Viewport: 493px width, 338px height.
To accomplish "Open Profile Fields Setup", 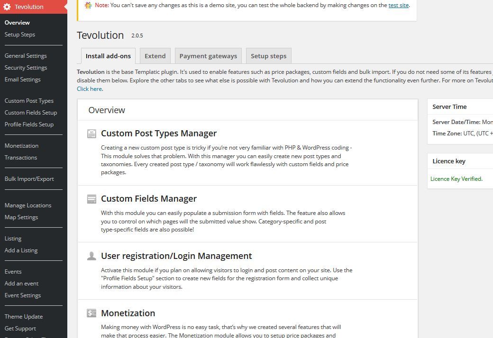I will 29,125.
